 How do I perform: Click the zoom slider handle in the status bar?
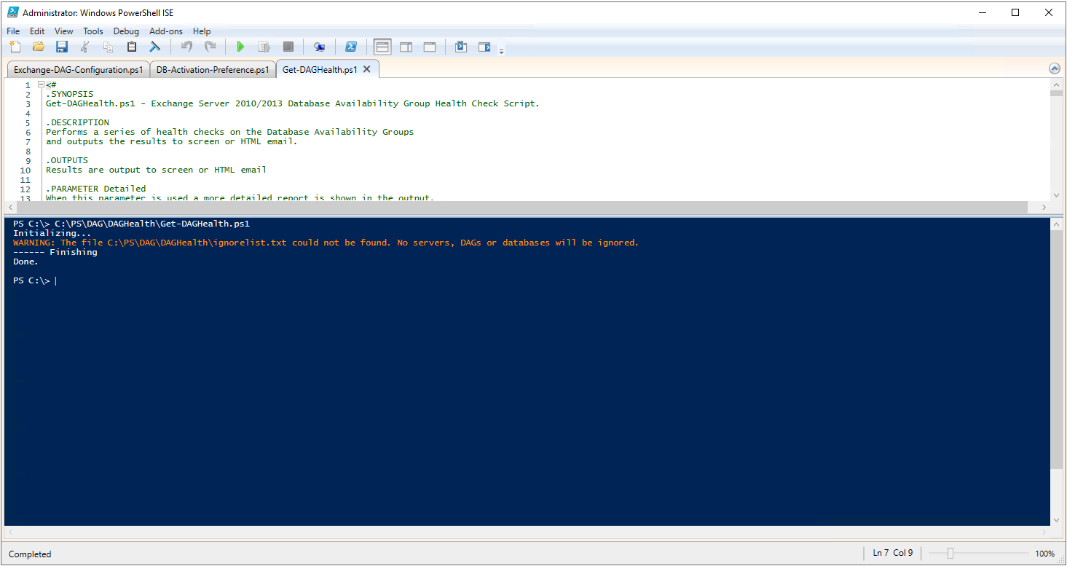pyautogui.click(x=950, y=554)
